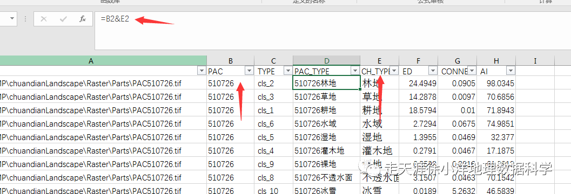Select ED value 14.2878
This screenshot has height=194, width=571.
pyautogui.click(x=419, y=96)
